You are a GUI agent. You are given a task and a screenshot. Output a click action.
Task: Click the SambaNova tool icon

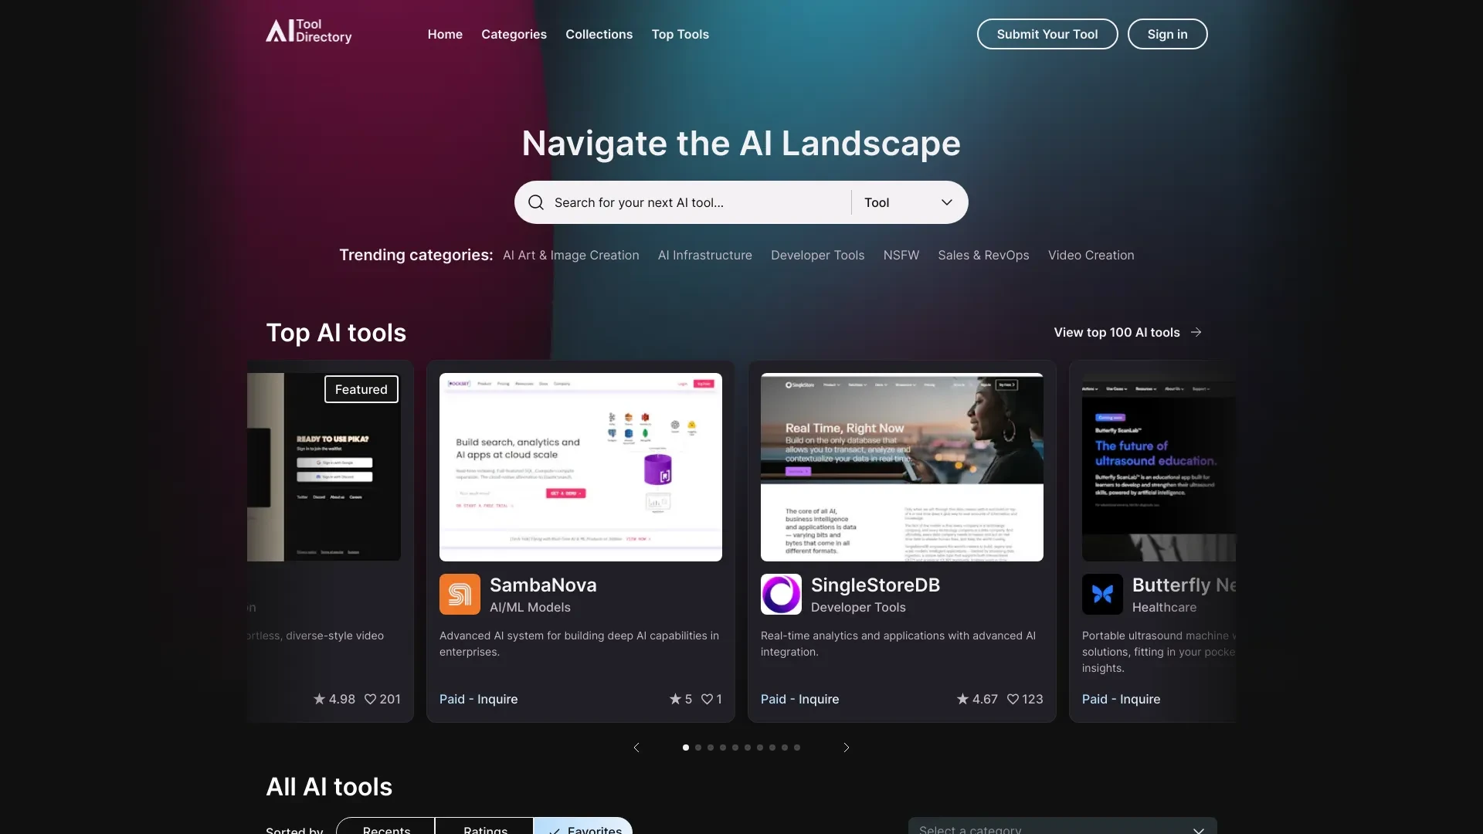pyautogui.click(x=460, y=594)
